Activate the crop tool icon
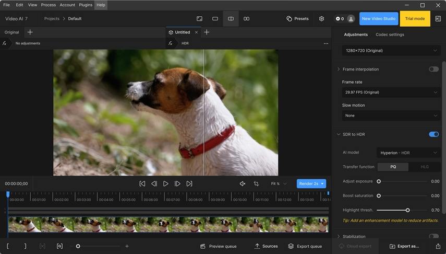Viewport: 446px width, 254px height. point(256,183)
